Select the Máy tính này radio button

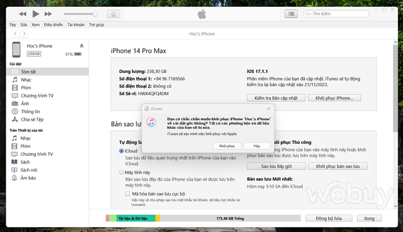point(122,172)
